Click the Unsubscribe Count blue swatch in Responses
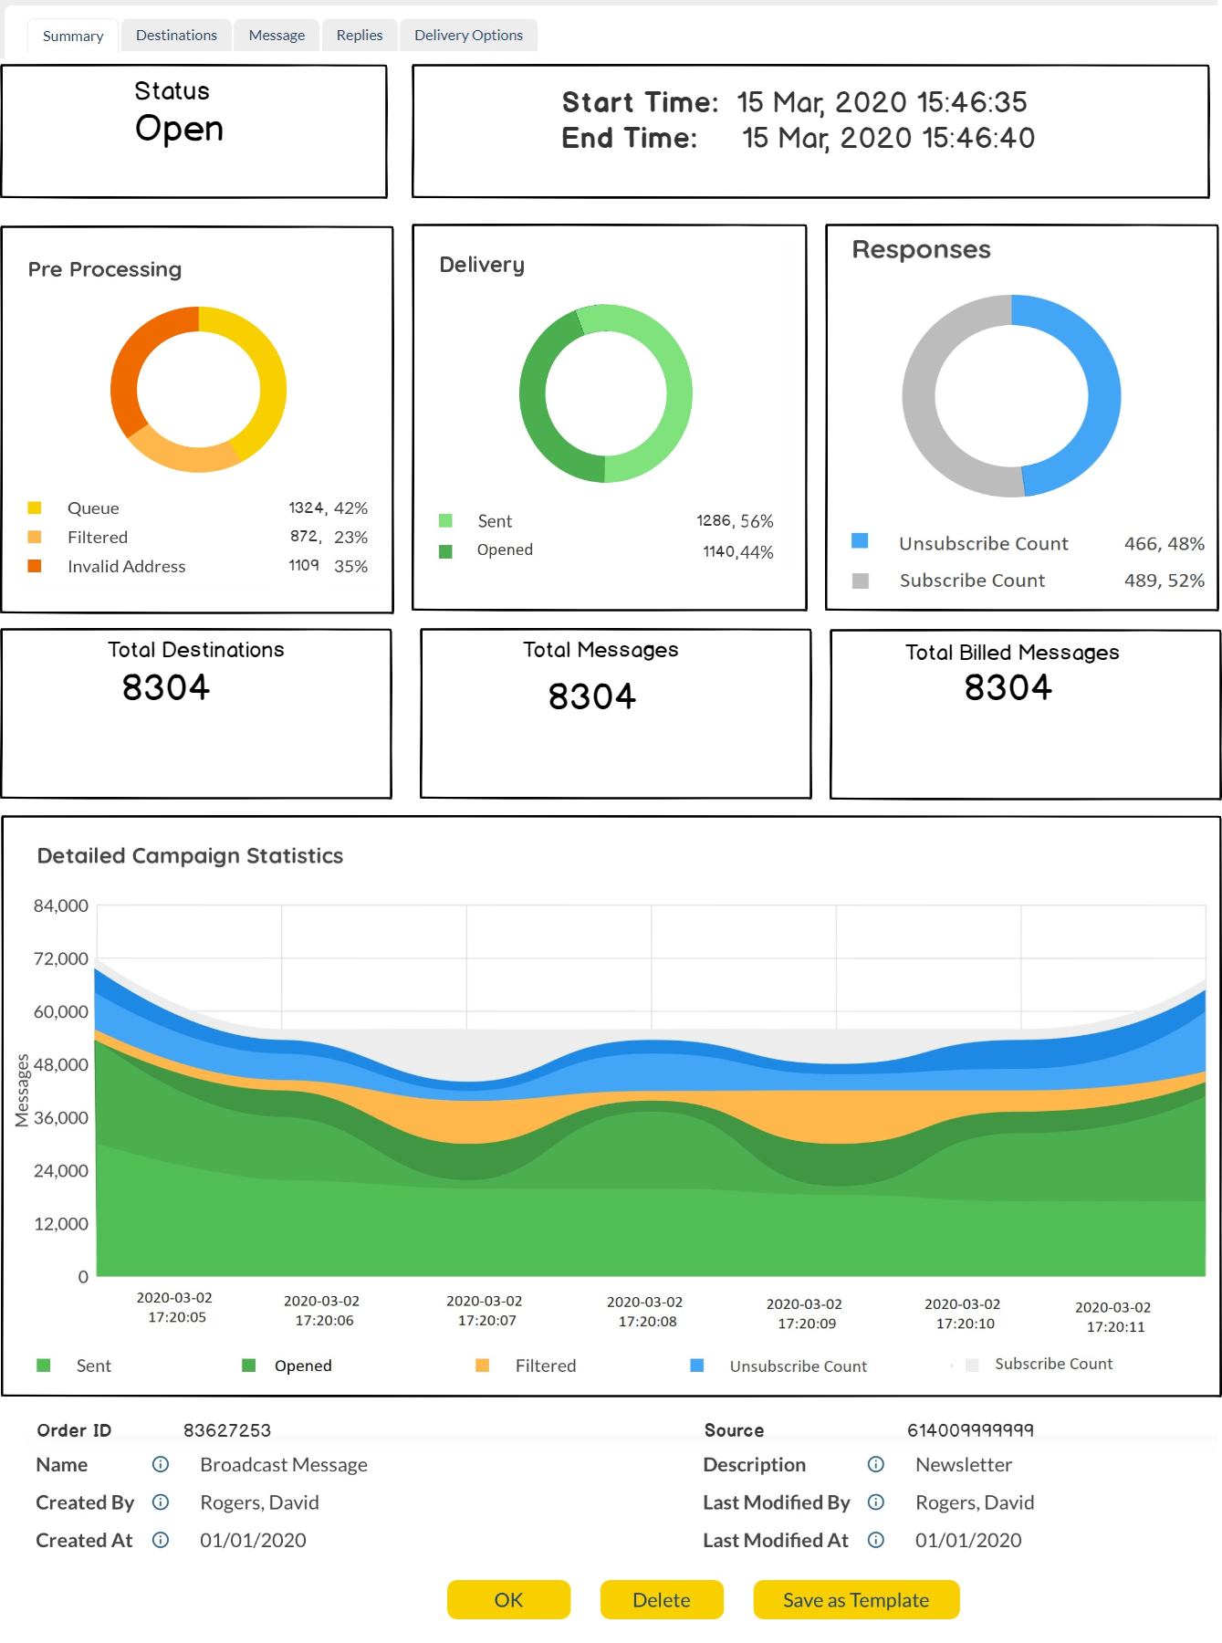This screenshot has width=1222, height=1643. (860, 541)
